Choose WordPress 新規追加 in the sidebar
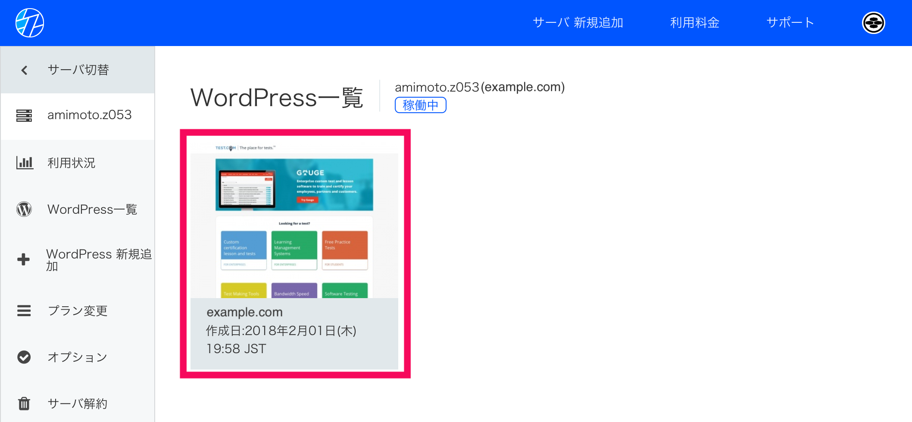Viewport: 912px width, 422px height. point(78,260)
